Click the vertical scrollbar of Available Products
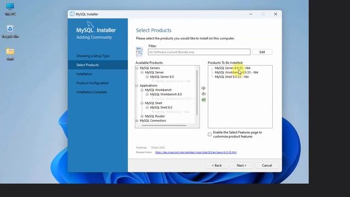The width and height of the screenshot is (350, 197). coord(197,92)
